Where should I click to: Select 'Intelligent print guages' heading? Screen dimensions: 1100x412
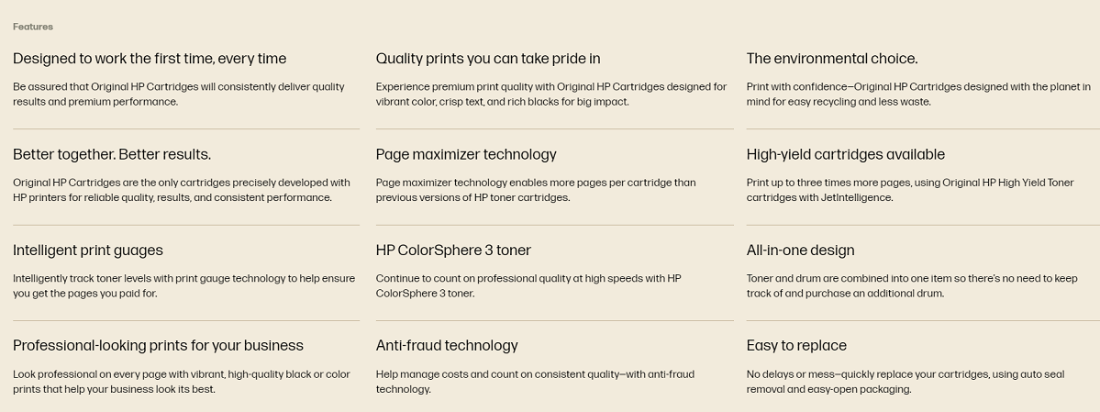[88, 251]
